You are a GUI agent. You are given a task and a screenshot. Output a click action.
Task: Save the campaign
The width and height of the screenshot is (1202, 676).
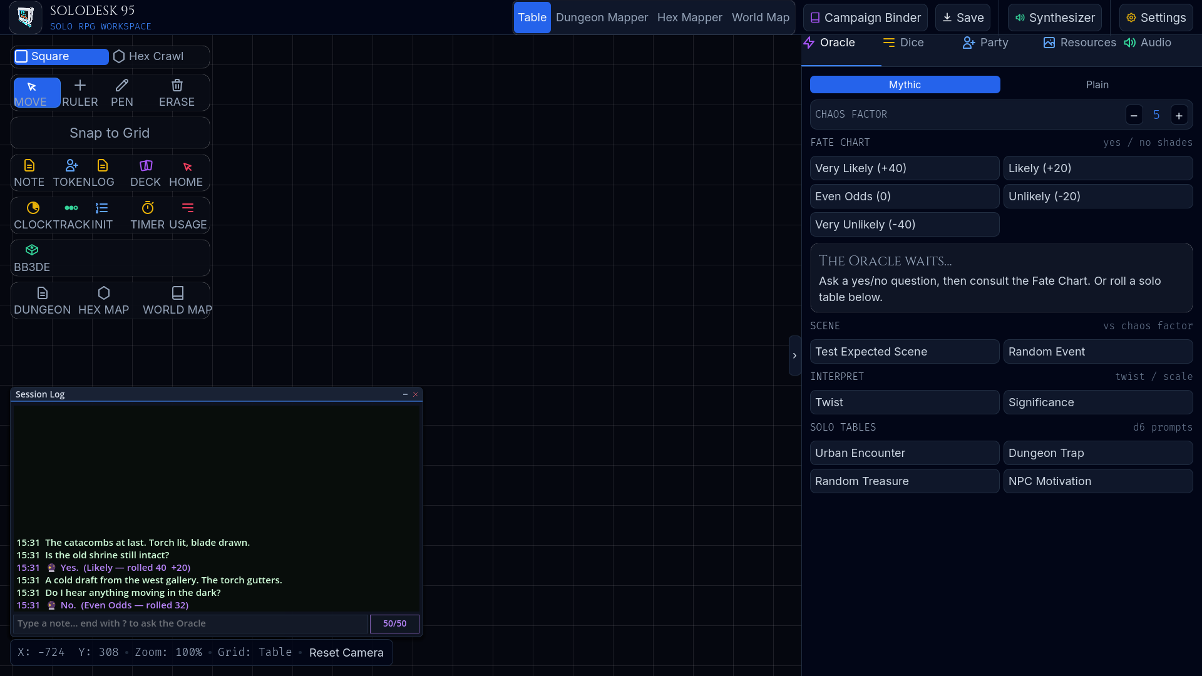pyautogui.click(x=963, y=18)
